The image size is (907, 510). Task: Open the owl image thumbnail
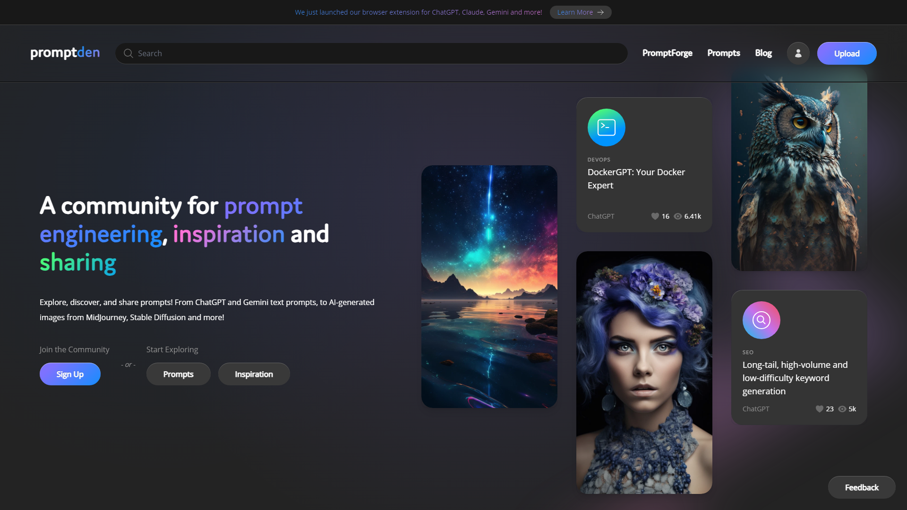tap(799, 170)
